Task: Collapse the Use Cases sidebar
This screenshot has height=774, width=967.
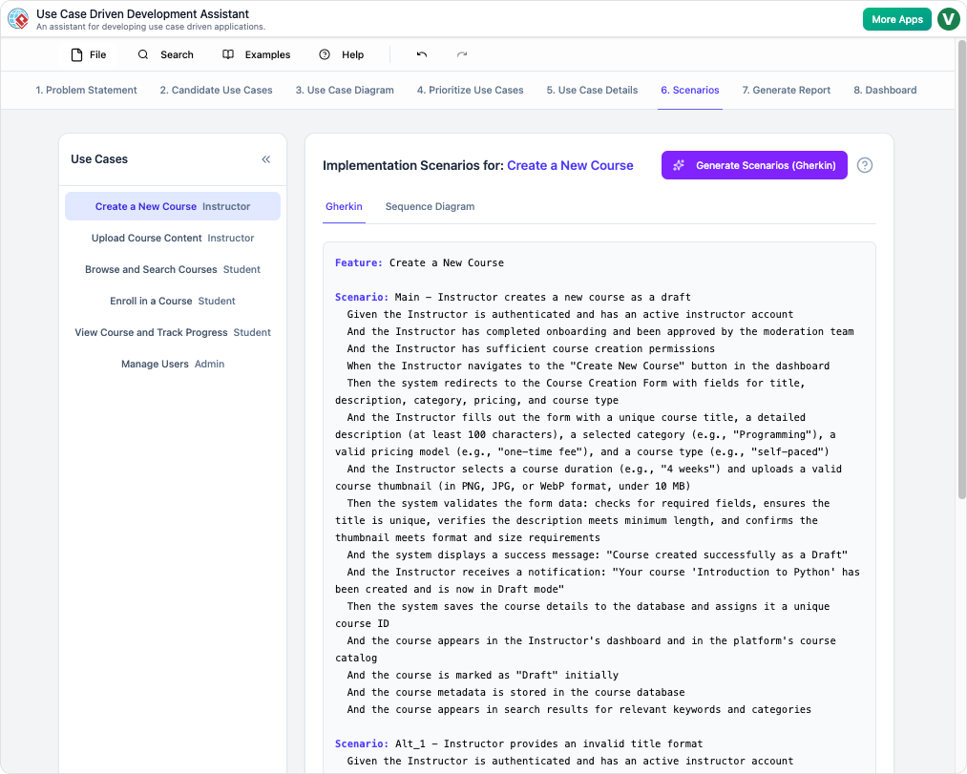Action: coord(266,159)
